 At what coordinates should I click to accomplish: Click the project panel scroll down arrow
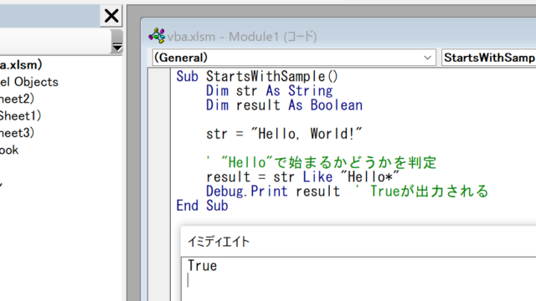(x=117, y=47)
